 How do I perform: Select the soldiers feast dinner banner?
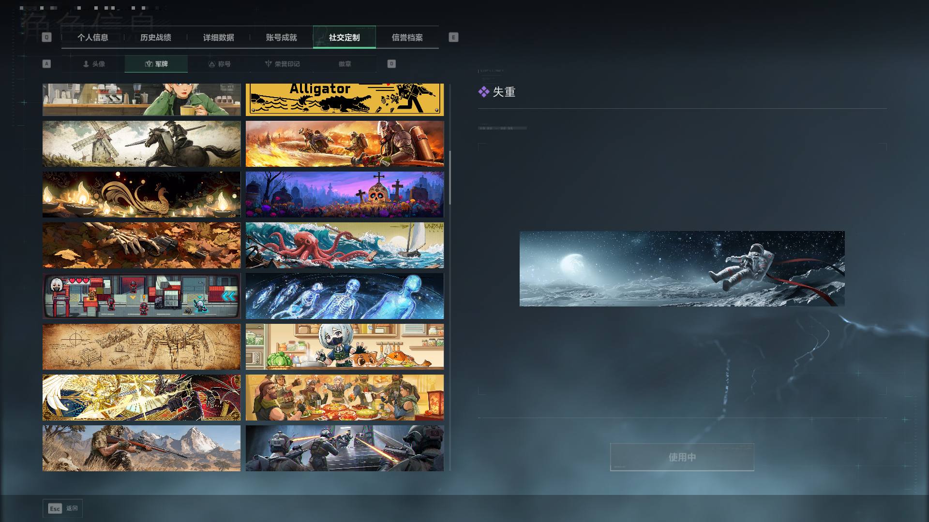click(x=345, y=397)
